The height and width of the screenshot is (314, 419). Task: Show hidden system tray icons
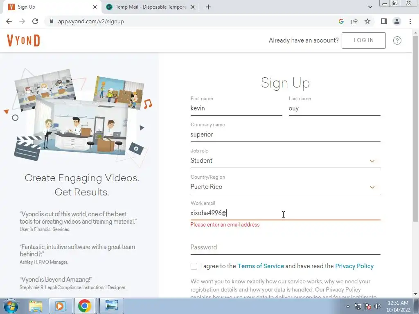[348, 306]
